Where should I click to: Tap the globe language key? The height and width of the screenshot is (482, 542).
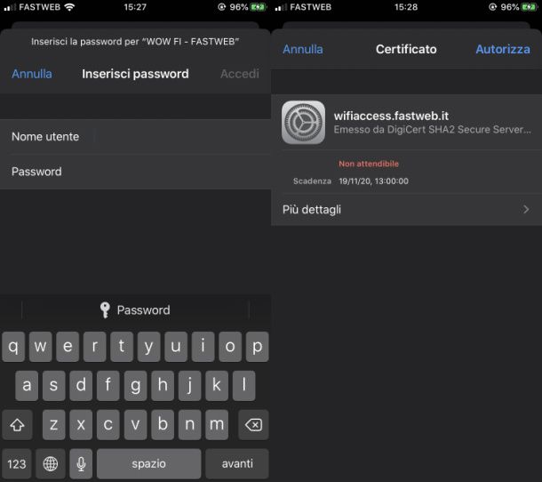click(51, 463)
